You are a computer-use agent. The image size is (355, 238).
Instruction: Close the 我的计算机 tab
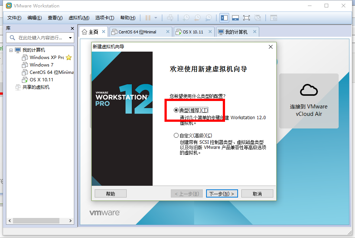click(255, 32)
